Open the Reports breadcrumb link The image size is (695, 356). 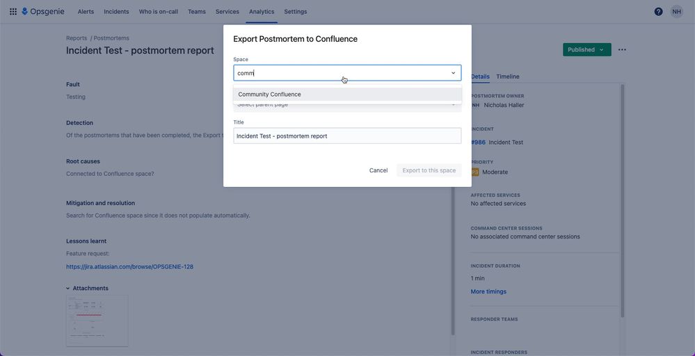coord(77,38)
